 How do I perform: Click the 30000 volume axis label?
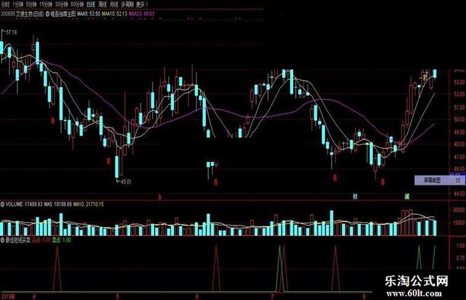[x=459, y=210]
